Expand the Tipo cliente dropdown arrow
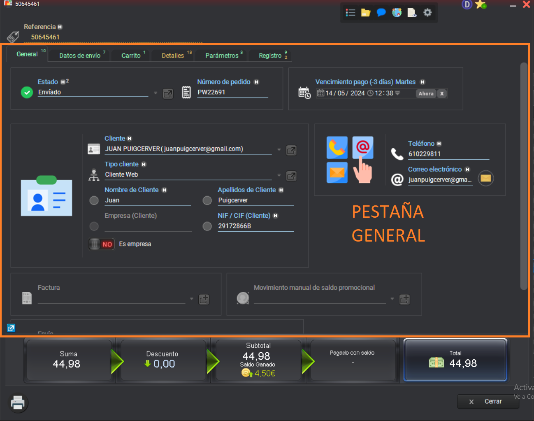Viewport: 534px width, 421px height. click(x=279, y=175)
